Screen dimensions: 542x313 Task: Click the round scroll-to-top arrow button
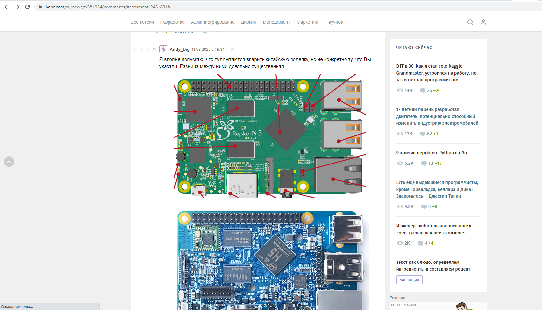[x=9, y=162]
